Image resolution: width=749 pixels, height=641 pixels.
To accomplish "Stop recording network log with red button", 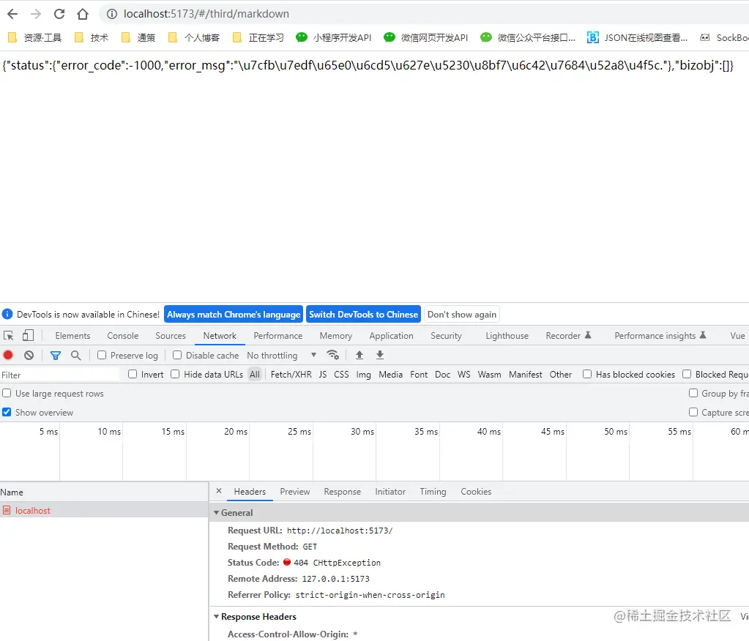I will 8,355.
